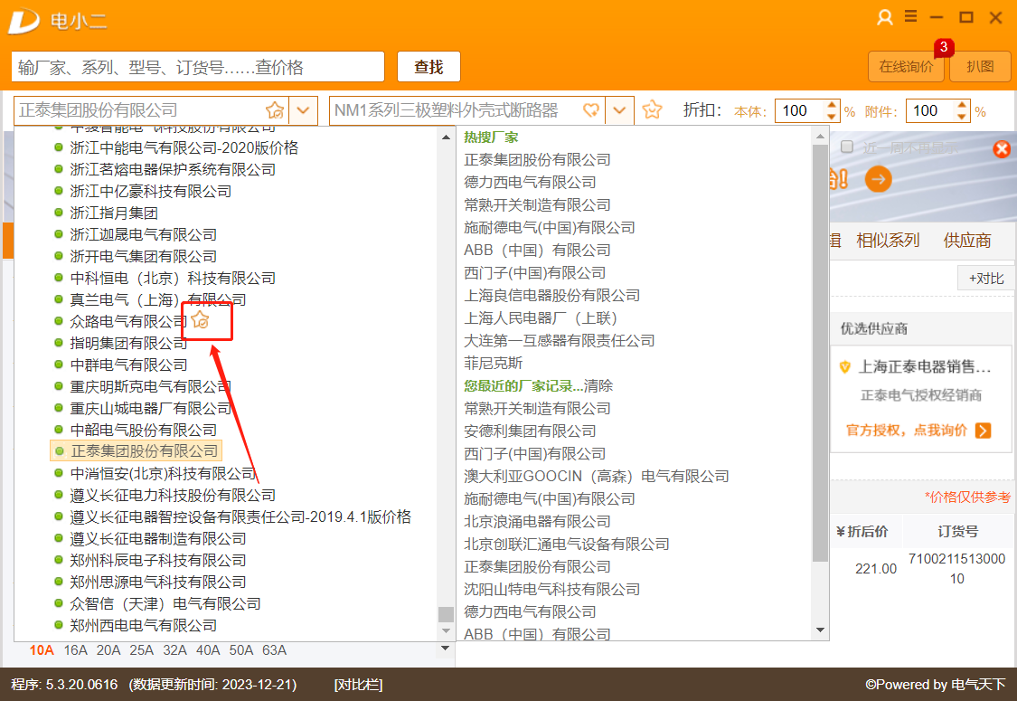Decrease the 附件 discount value
Screen dimensions: 1017x701
(962, 116)
